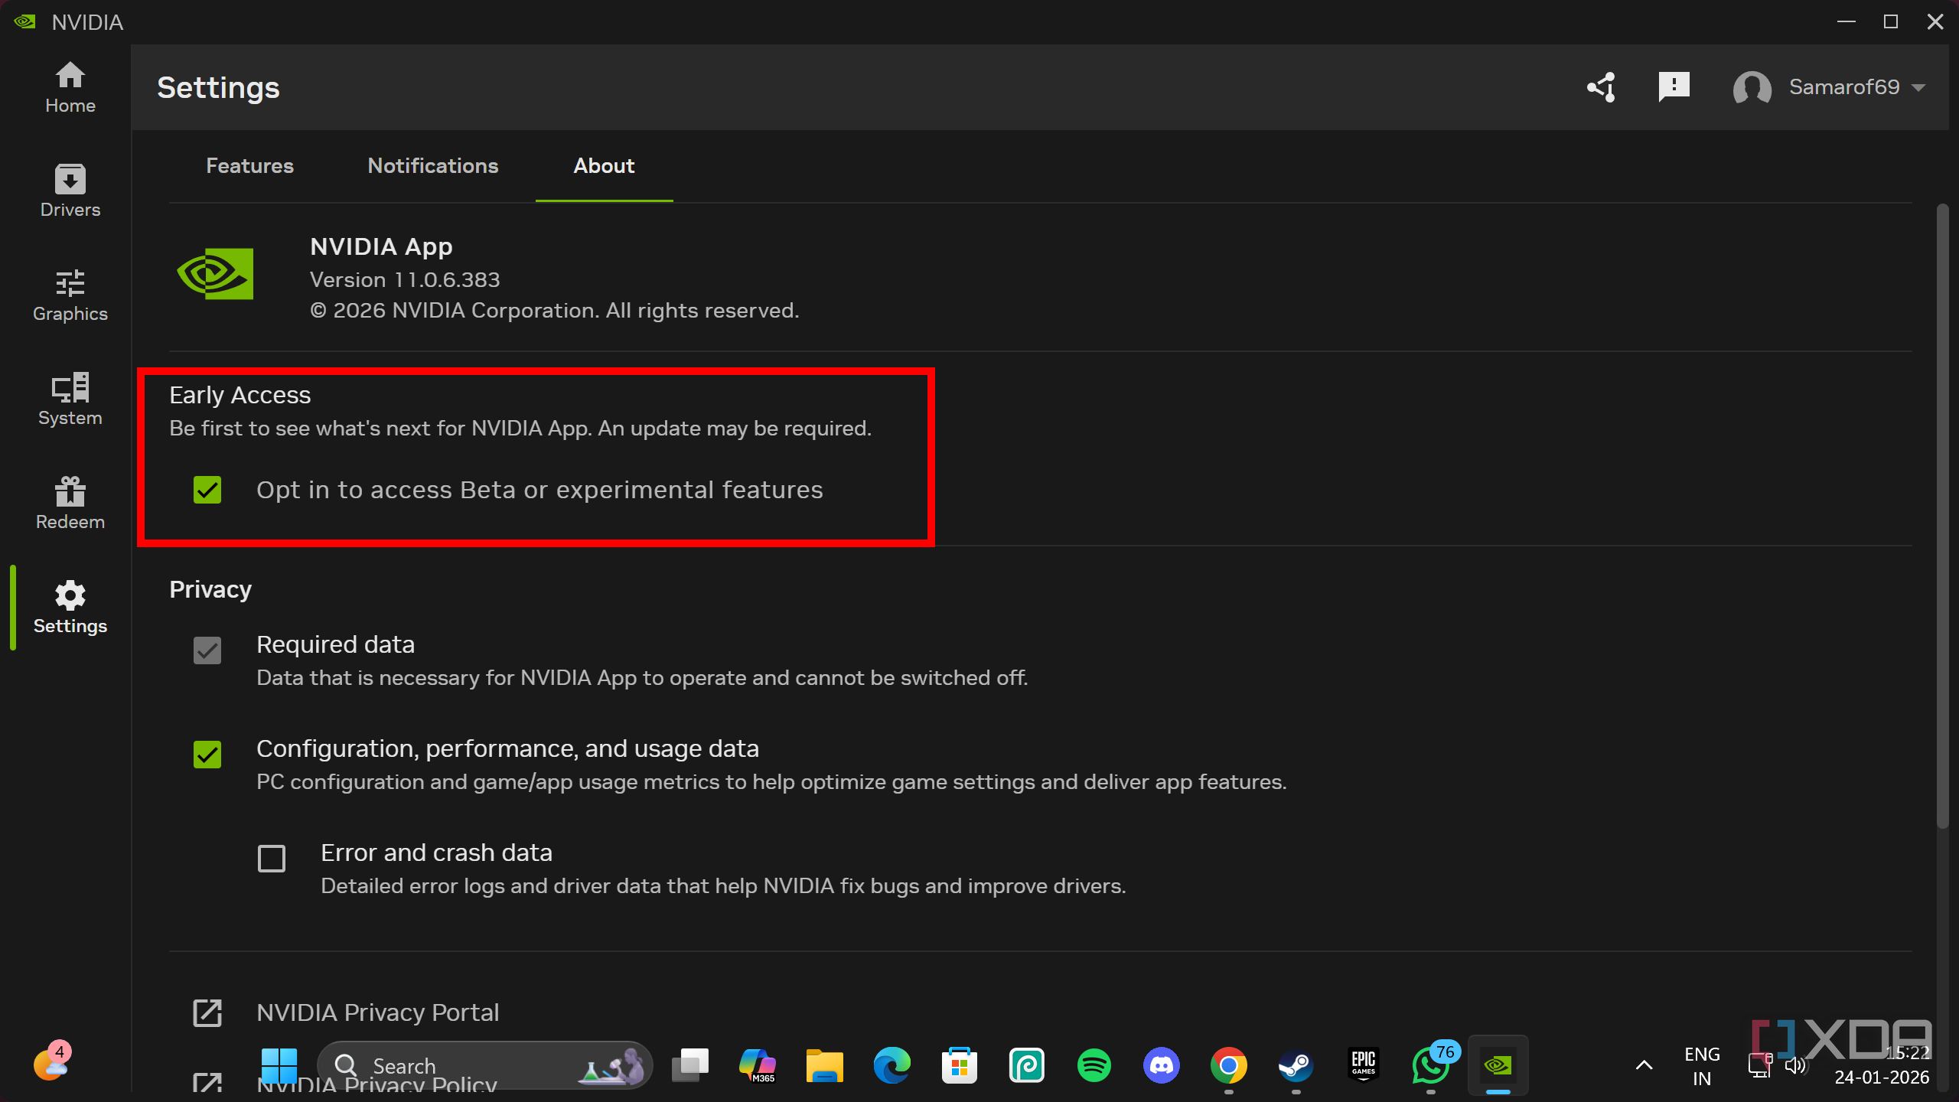This screenshot has height=1102, width=1959.
Task: Enable Error and crash data checkbox
Action: (272, 859)
